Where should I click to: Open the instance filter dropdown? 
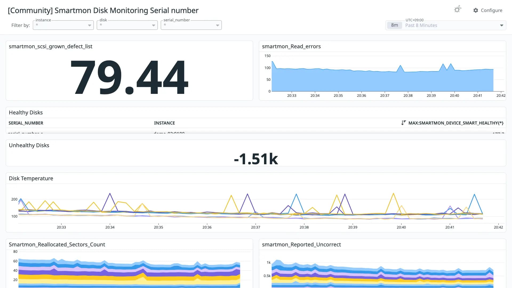(x=63, y=25)
